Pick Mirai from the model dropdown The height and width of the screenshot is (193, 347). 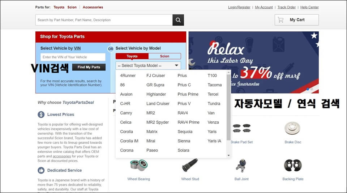click(x=151, y=141)
